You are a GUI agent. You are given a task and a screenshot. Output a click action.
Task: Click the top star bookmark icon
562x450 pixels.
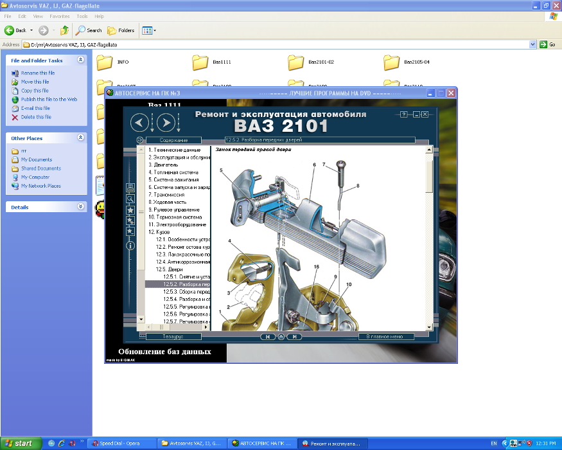(x=130, y=210)
